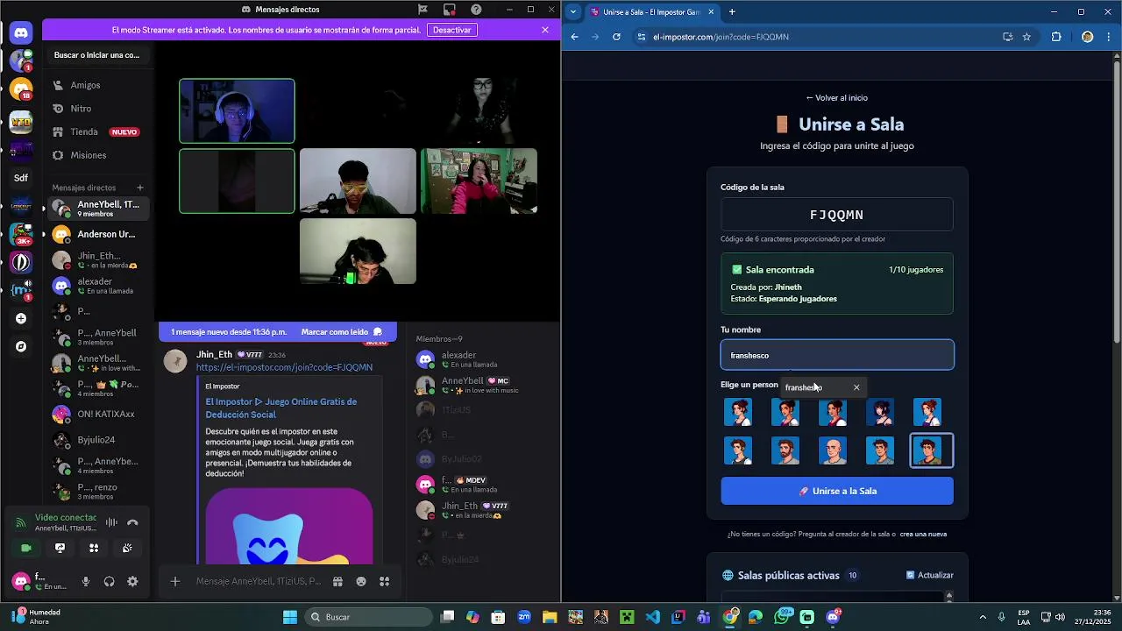1122x631 pixels.
Task: Click Buscar o iniciar una conversación field
Action: coord(97,54)
